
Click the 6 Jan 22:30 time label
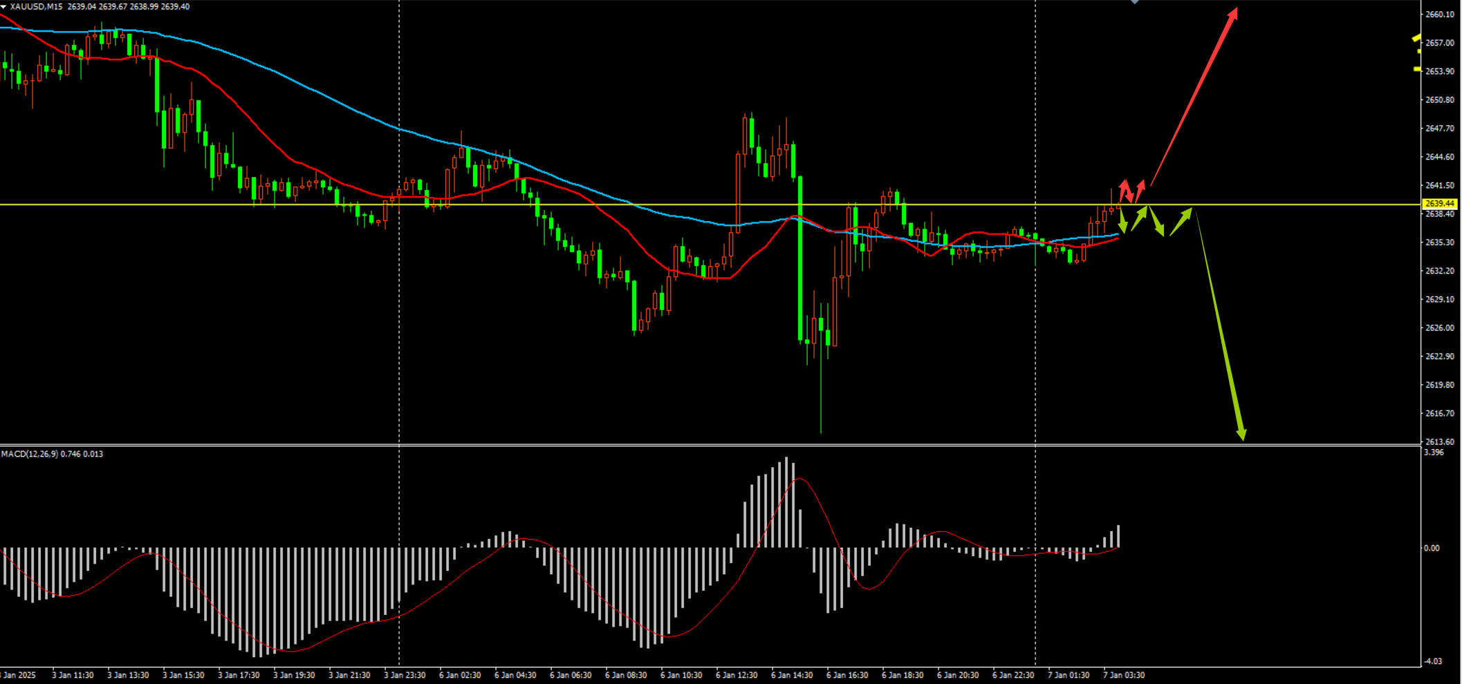pyautogui.click(x=1013, y=675)
